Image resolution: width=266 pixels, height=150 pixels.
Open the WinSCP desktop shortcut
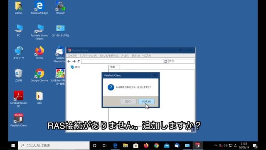[60, 7]
